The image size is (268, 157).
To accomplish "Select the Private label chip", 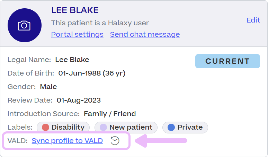I will (185, 128).
